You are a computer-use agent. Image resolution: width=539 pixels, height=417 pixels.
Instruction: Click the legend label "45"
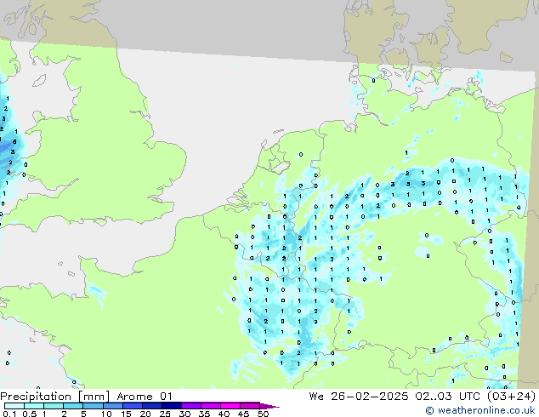(x=243, y=414)
